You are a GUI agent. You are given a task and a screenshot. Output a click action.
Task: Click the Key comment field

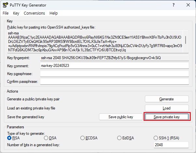115,66
